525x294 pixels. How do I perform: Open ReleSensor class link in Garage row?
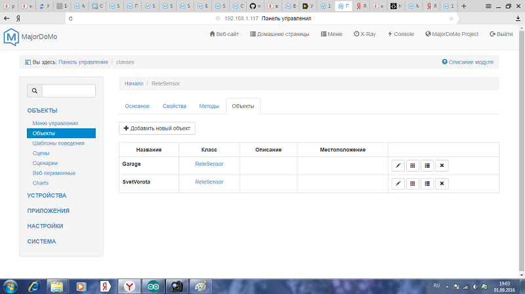coord(209,164)
